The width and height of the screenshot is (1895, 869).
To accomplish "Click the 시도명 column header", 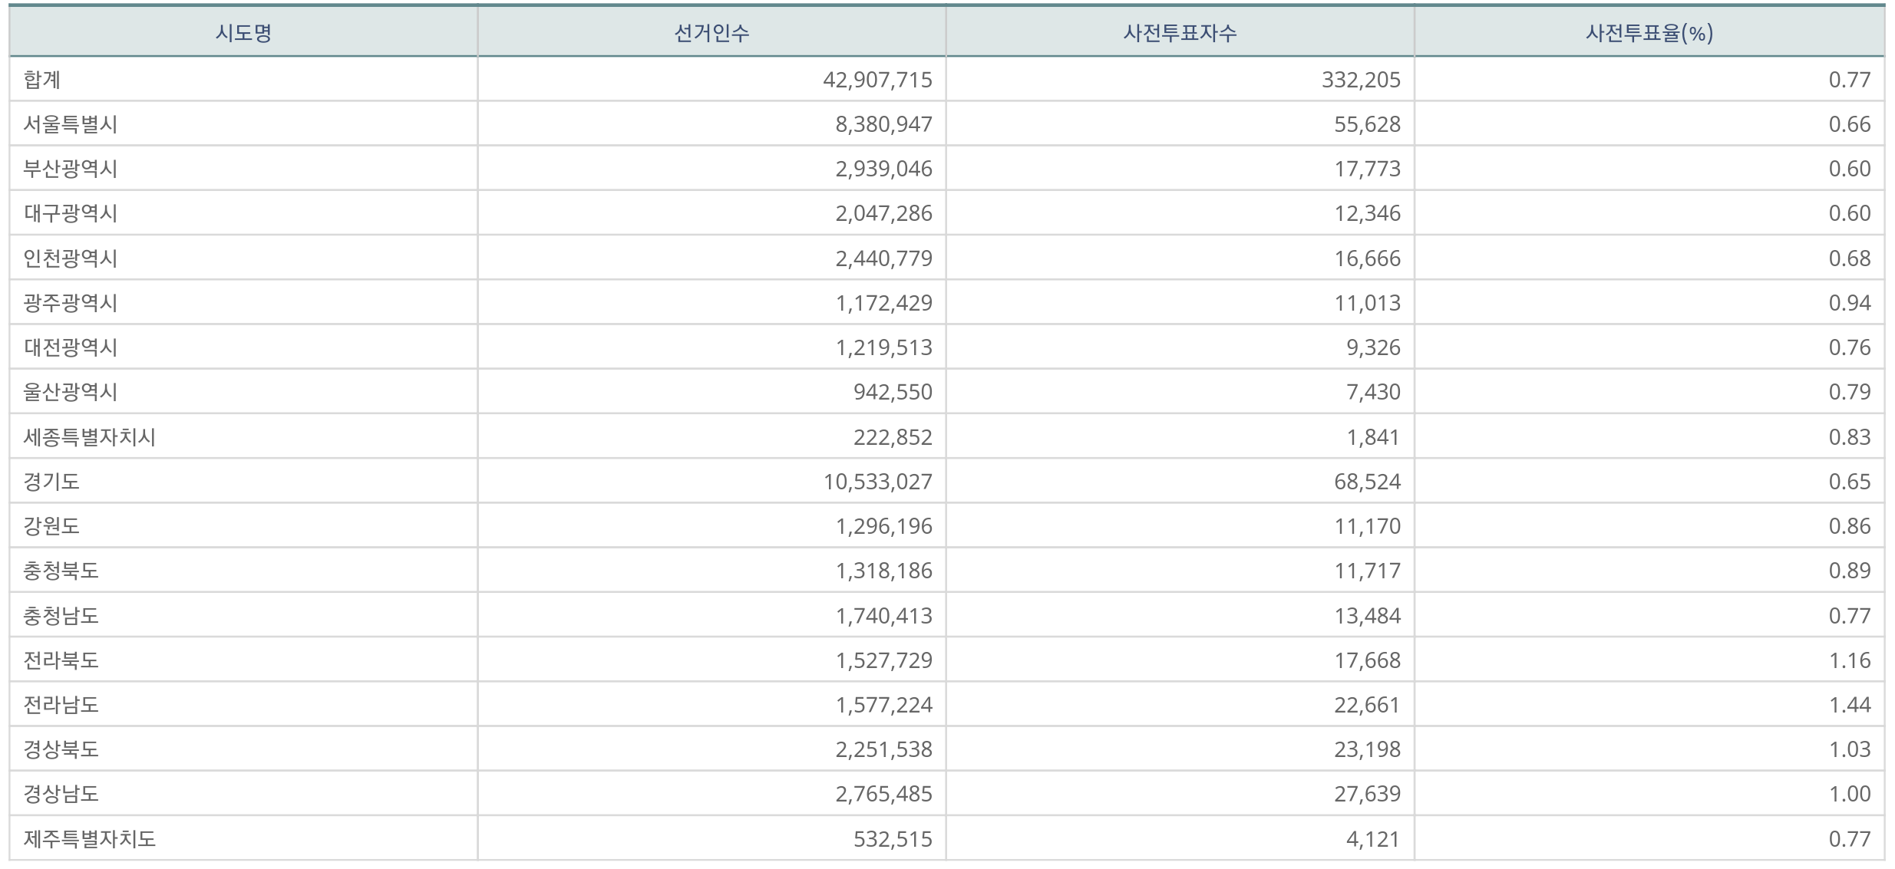I will tap(243, 33).
